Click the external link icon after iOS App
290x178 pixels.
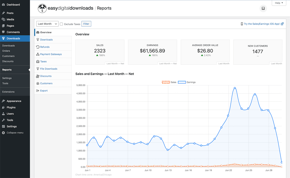pos(282,24)
